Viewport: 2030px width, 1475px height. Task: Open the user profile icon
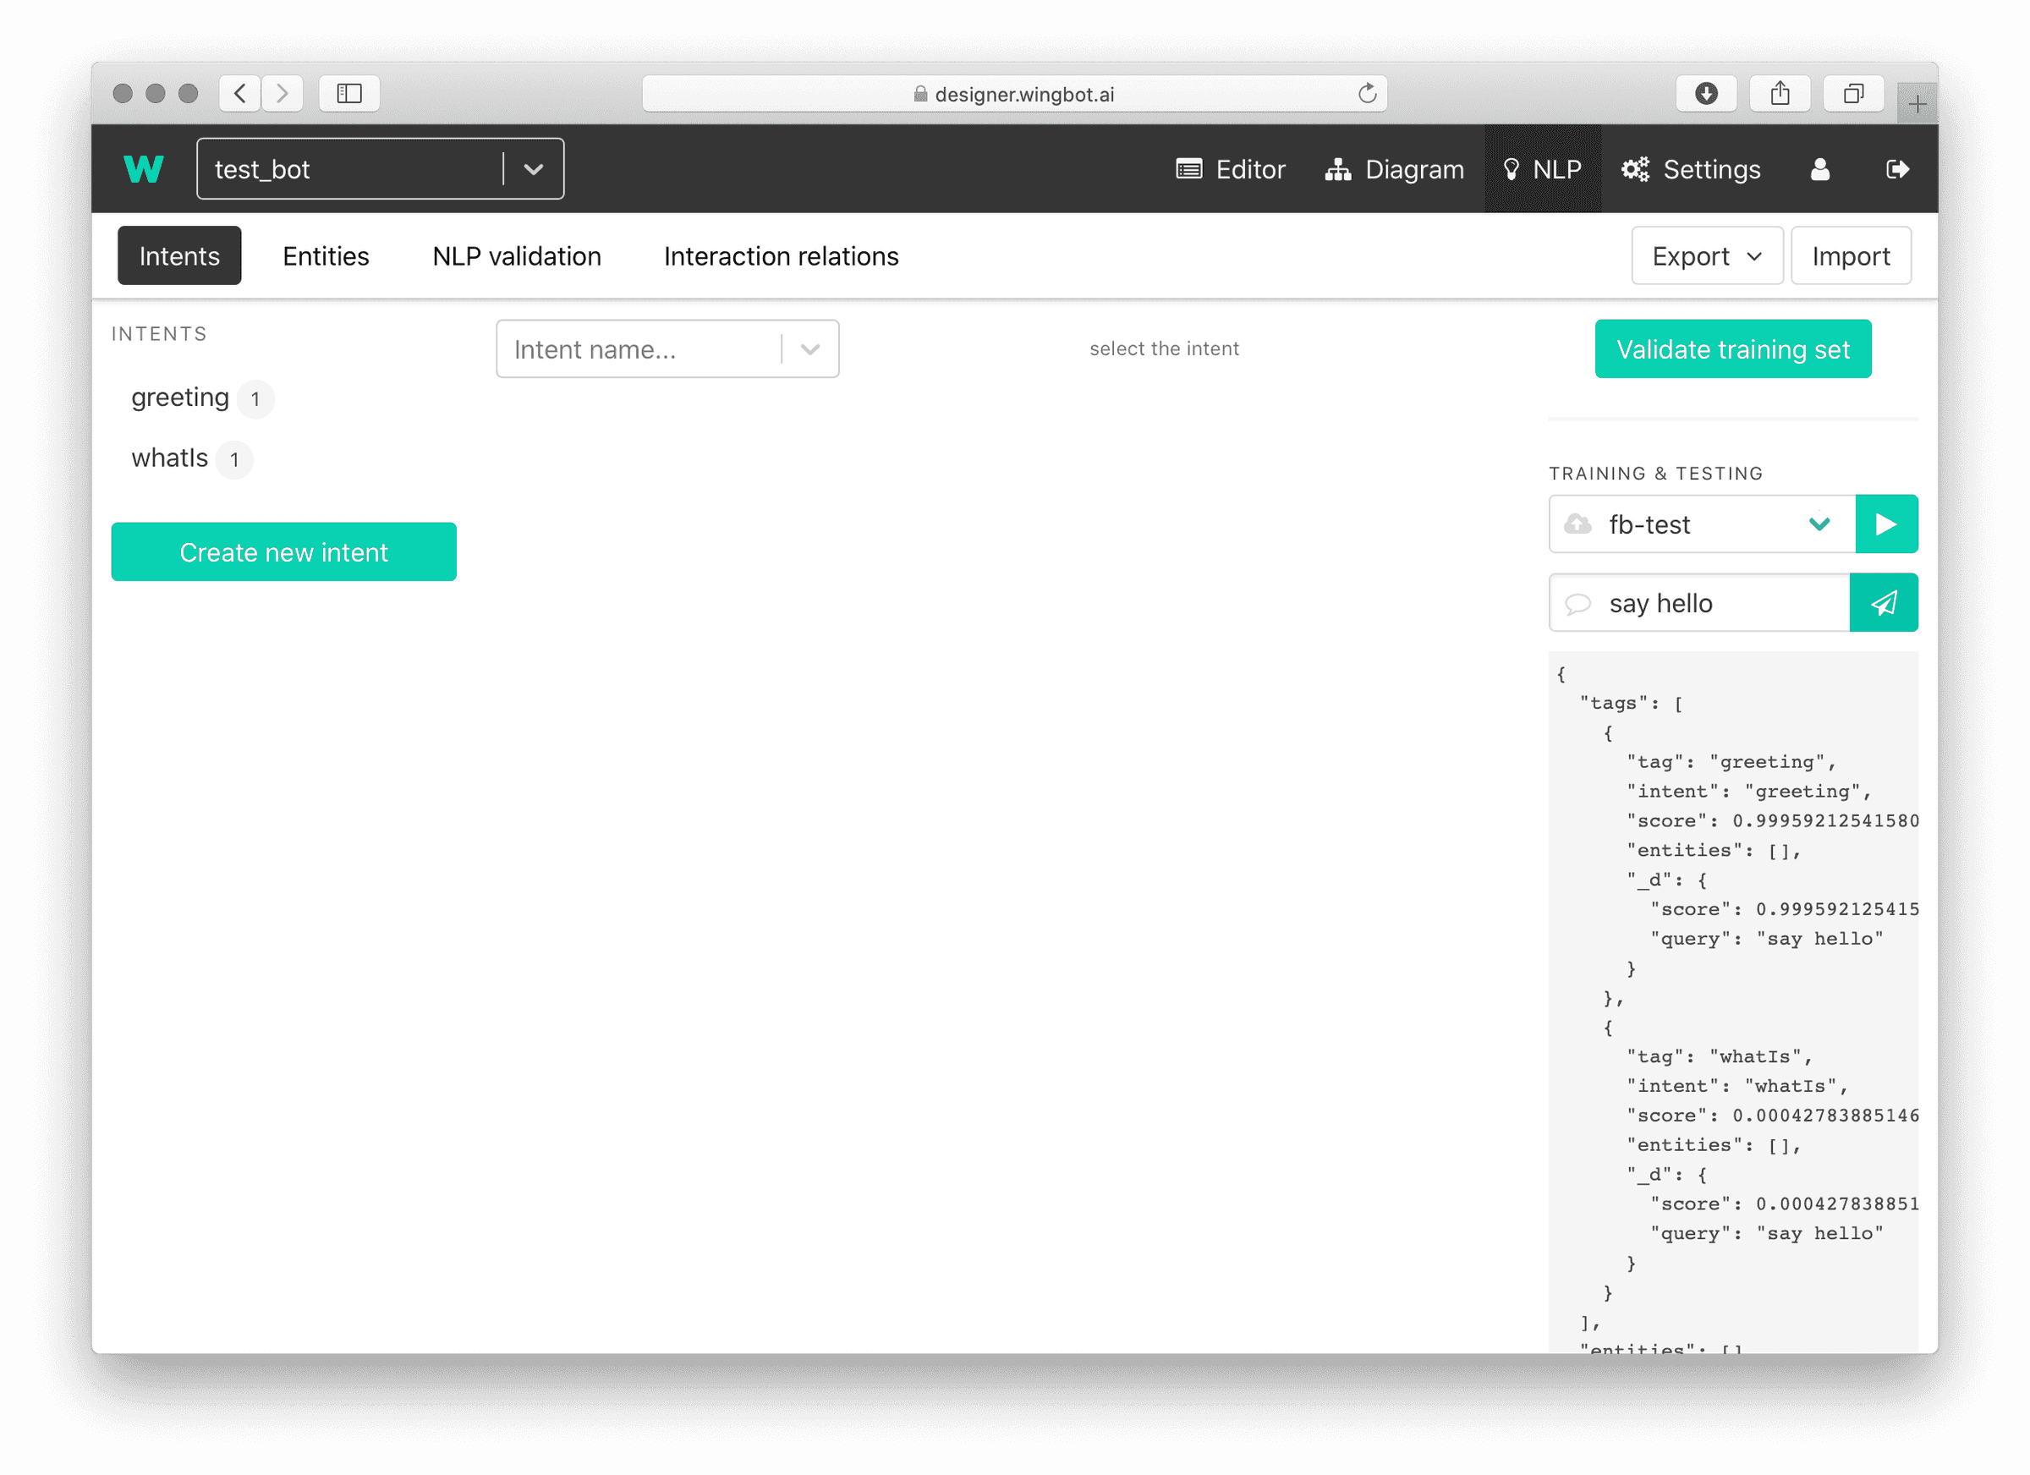(x=1819, y=169)
